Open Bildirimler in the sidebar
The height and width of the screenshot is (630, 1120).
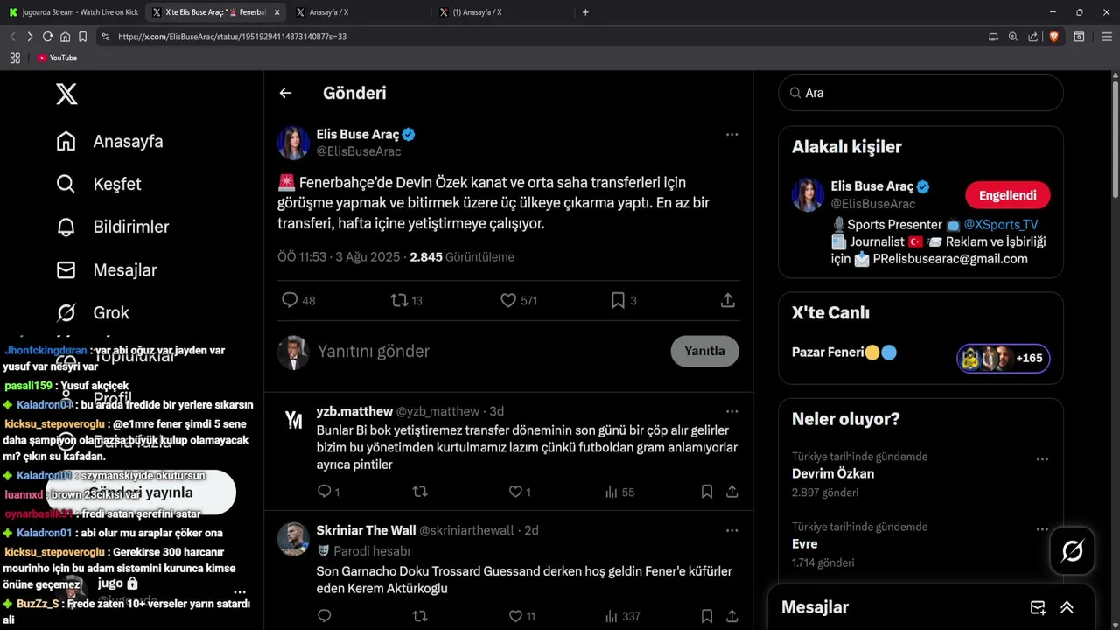click(x=112, y=227)
